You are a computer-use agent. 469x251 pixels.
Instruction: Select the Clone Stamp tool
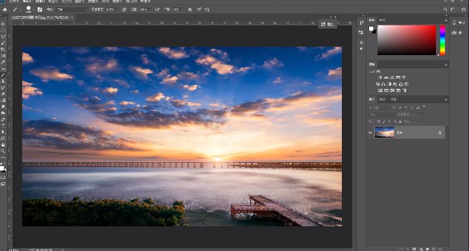[3, 81]
